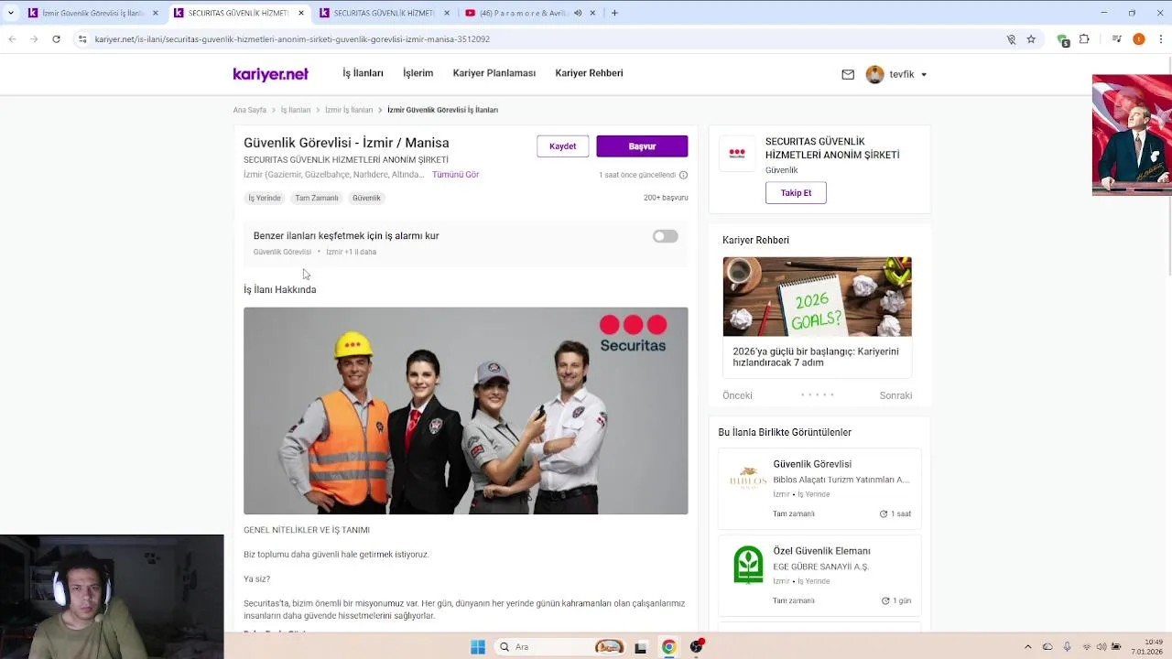Image resolution: width=1172 pixels, height=659 pixels.
Task: Expand the tab search dropdown
Action: 10,13
